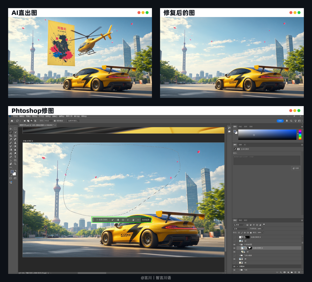Screen dimensions: 312x282
Task: Select the Clone Stamp tool
Action: tap(15, 143)
